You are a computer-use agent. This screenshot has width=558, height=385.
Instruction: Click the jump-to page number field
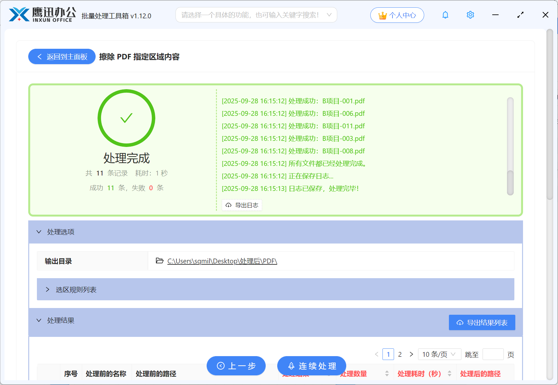pos(493,354)
